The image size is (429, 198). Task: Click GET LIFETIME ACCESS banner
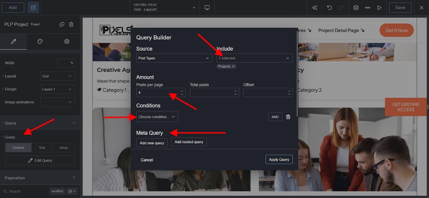pos(406,107)
